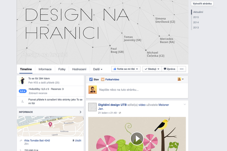Click the Digitální design UTB avatar
Screen dimensions: 227x151
tap(92, 107)
